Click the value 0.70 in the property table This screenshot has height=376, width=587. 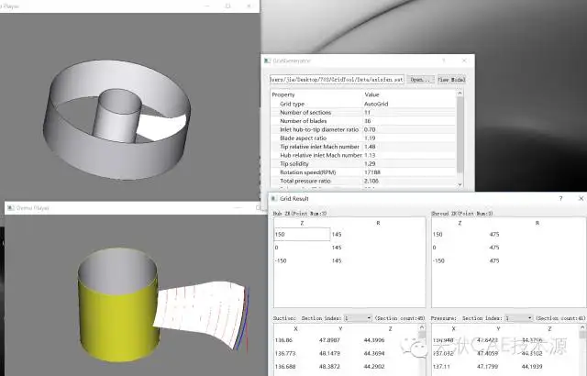click(370, 129)
